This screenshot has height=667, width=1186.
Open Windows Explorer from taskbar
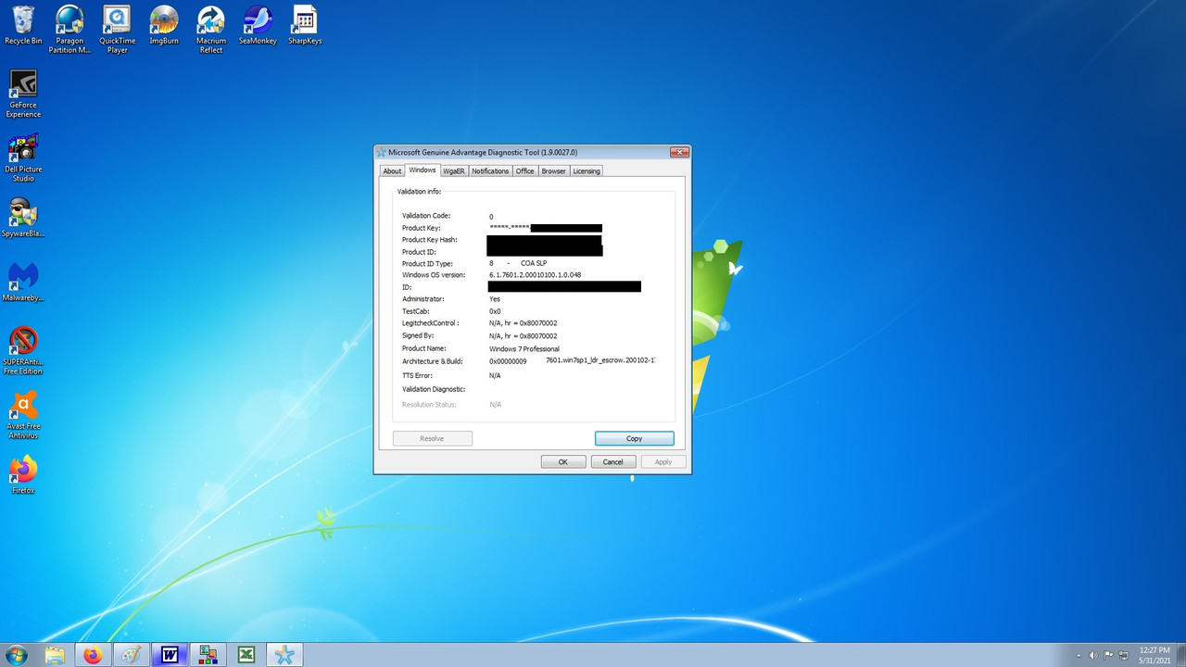[55, 655]
